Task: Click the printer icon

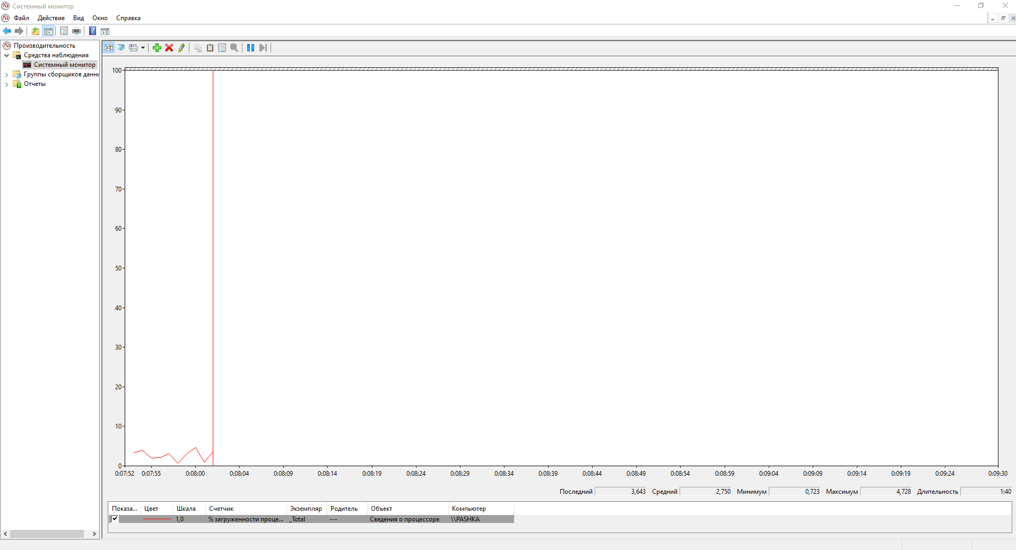Action: pyautogui.click(x=76, y=31)
